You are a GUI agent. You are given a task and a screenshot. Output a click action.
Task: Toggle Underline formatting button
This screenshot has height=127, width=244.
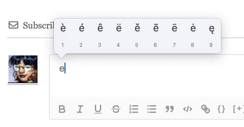click(98, 109)
